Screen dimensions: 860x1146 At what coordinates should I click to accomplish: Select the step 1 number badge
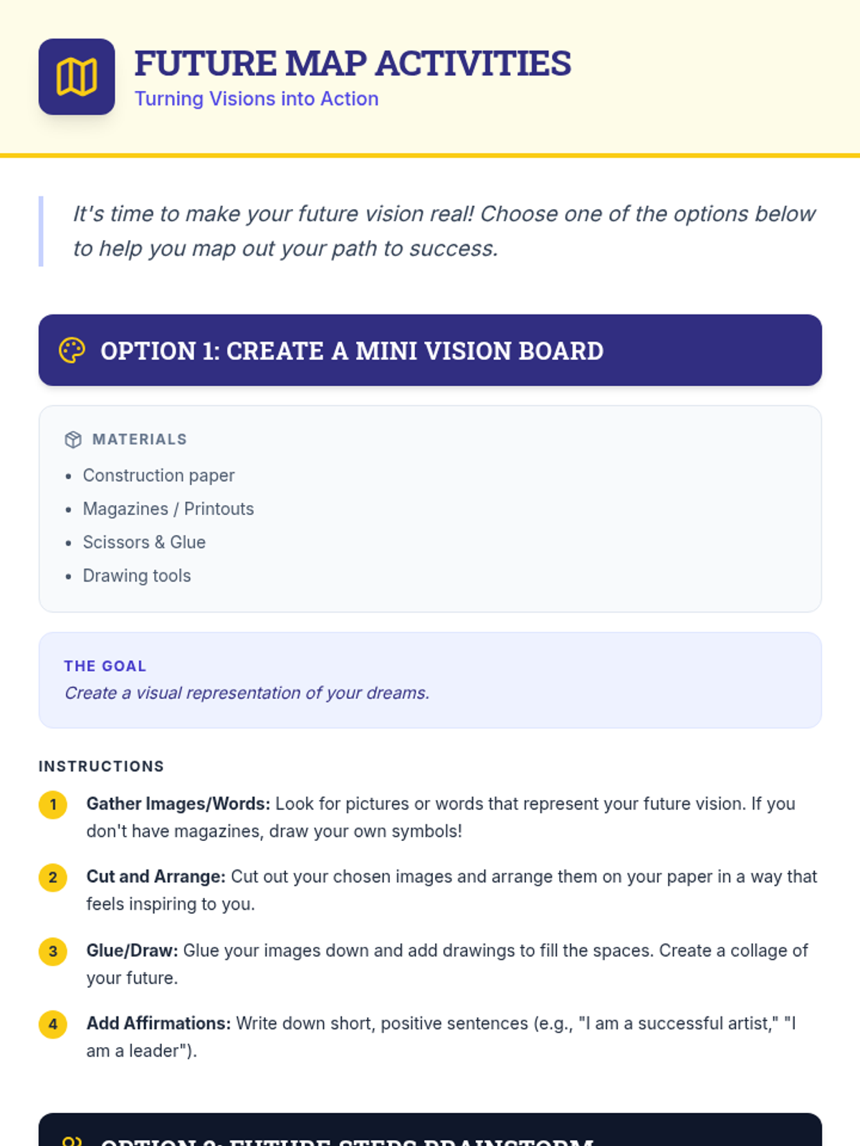(x=53, y=804)
